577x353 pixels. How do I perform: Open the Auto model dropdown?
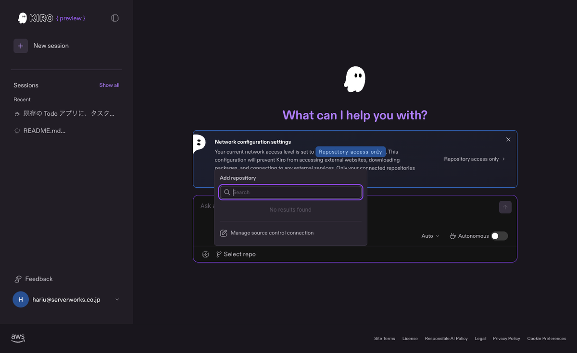pos(430,236)
